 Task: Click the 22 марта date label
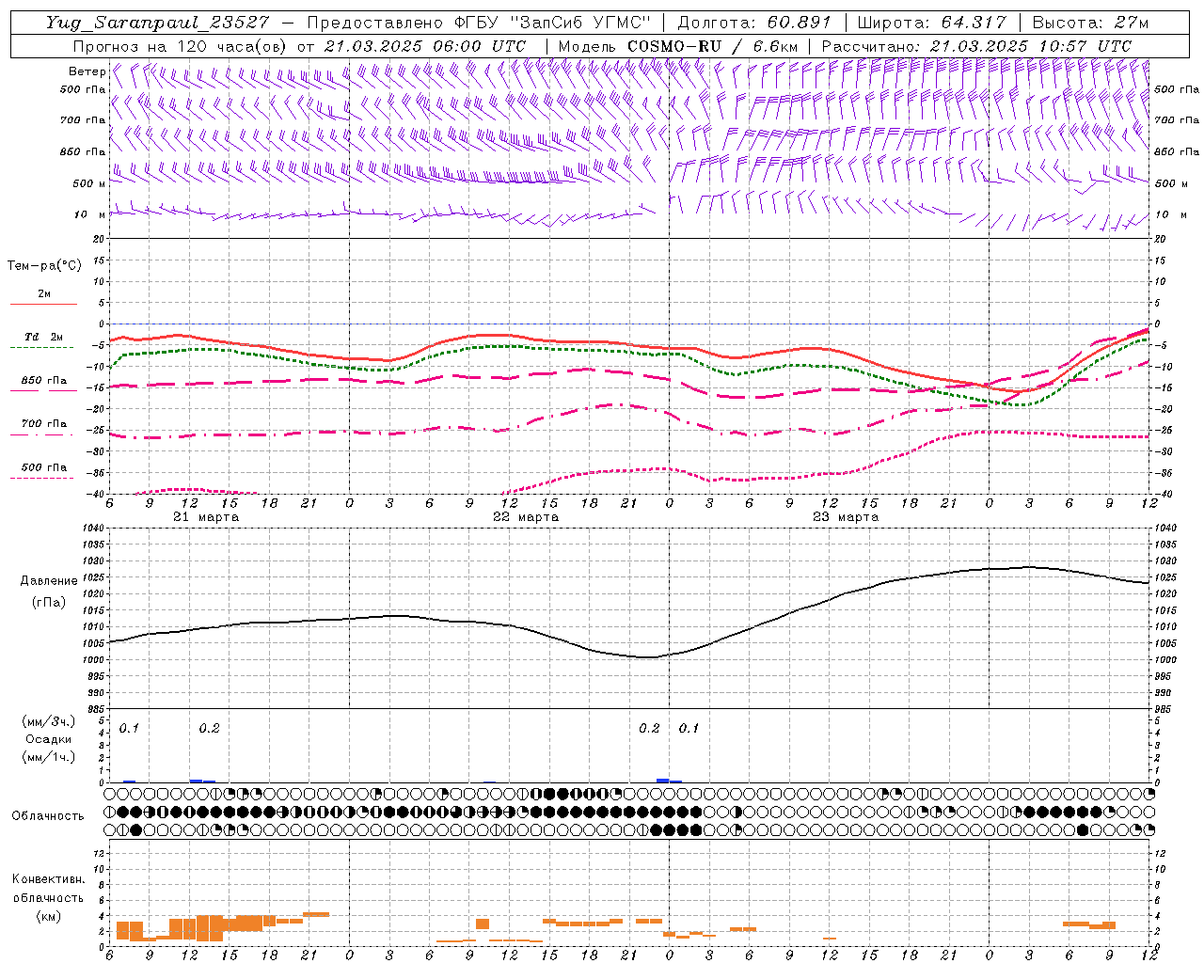tap(526, 517)
